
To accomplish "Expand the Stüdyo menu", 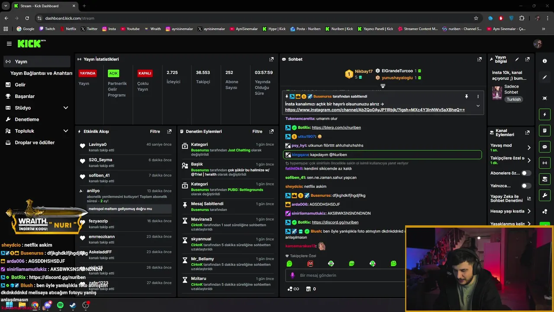I will click(x=66, y=108).
